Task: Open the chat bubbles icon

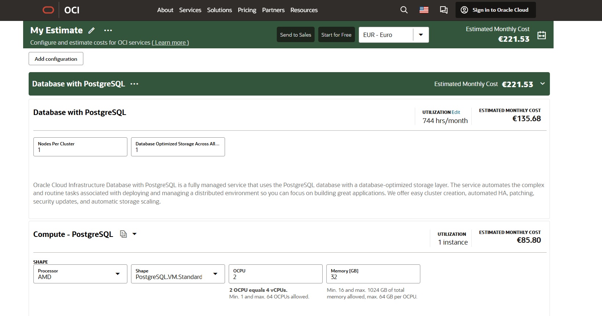Action: [x=443, y=10]
